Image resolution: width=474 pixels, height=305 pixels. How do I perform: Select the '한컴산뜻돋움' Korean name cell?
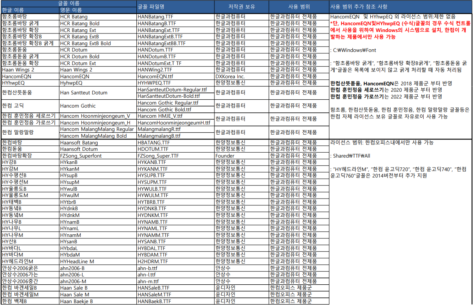[30, 93]
